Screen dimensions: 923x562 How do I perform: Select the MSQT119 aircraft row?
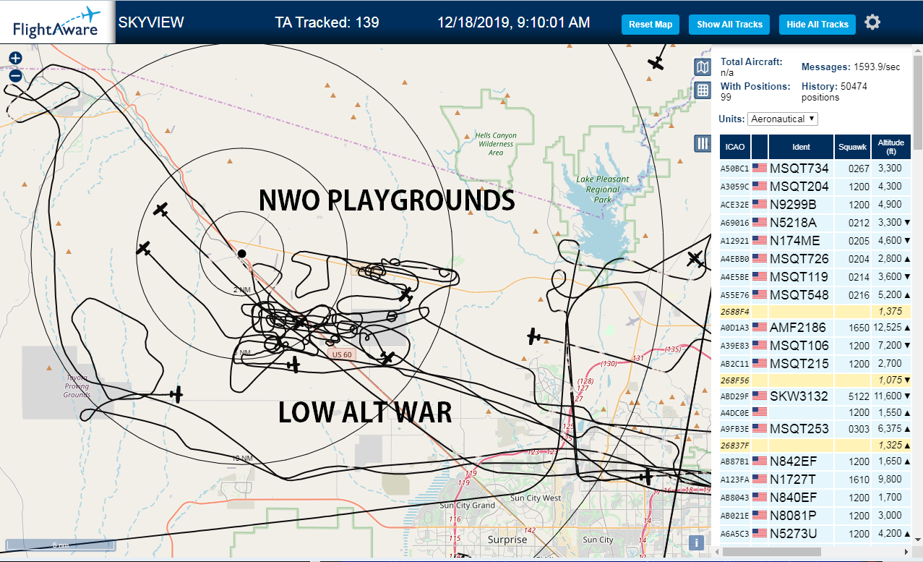pos(815,276)
